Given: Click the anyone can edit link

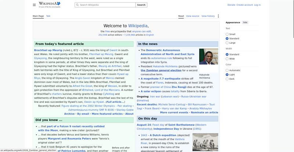Looking at the screenshot, I should (141, 32).
